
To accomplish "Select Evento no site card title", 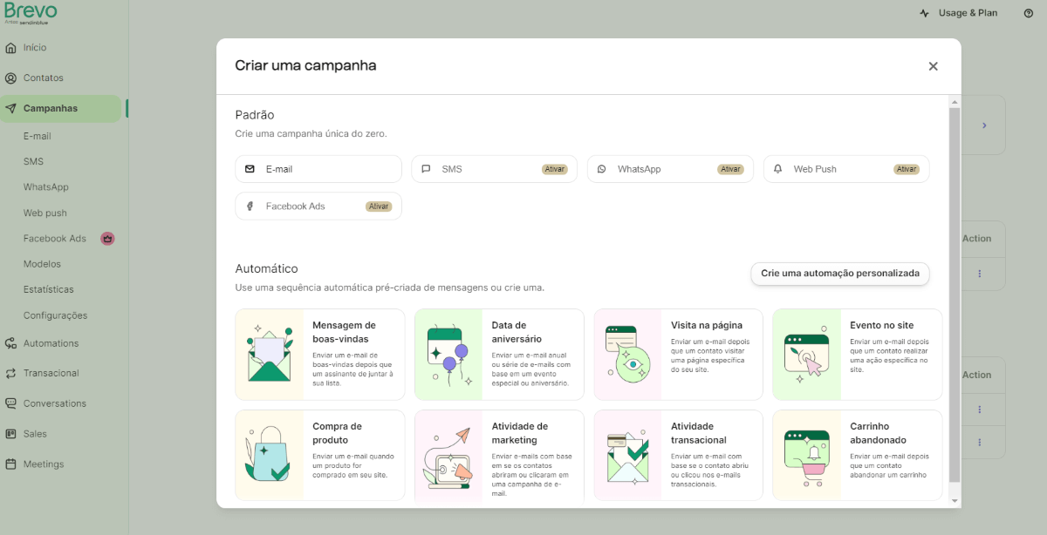I will click(x=882, y=325).
